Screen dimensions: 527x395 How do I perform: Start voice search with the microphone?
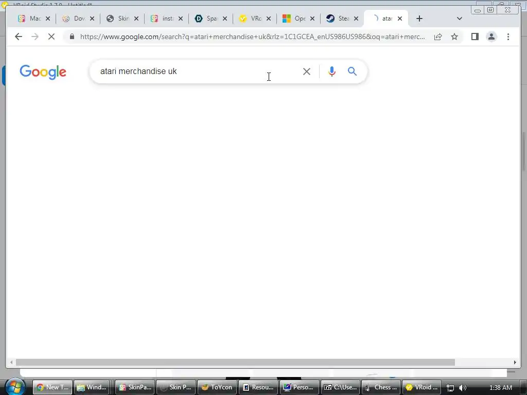tap(332, 71)
